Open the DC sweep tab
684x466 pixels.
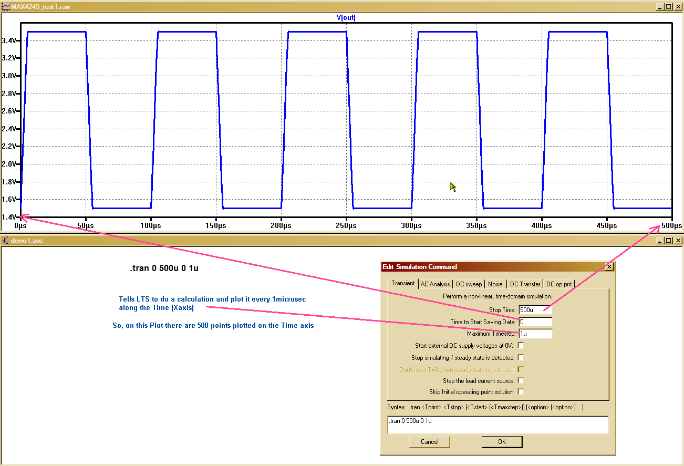(469, 284)
